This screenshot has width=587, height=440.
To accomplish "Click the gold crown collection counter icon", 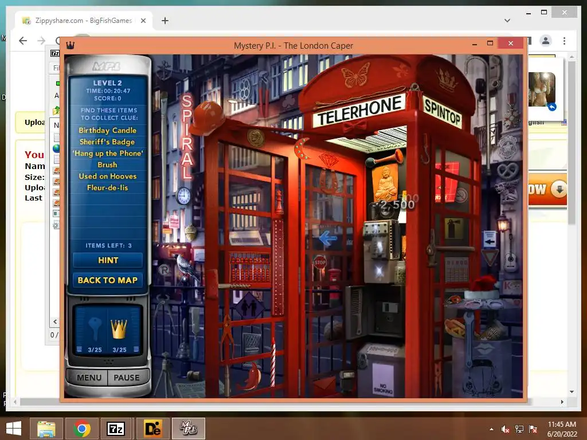I will 119,329.
